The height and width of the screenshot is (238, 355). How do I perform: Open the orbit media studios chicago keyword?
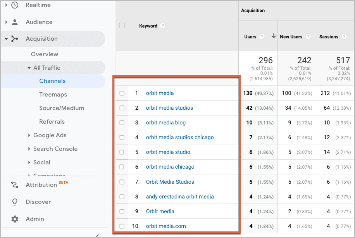click(x=180, y=137)
